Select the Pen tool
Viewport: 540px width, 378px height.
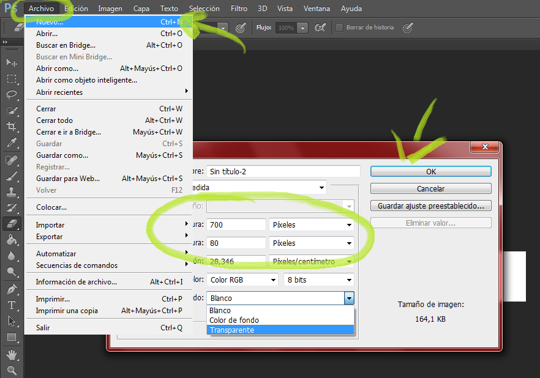pos(12,289)
